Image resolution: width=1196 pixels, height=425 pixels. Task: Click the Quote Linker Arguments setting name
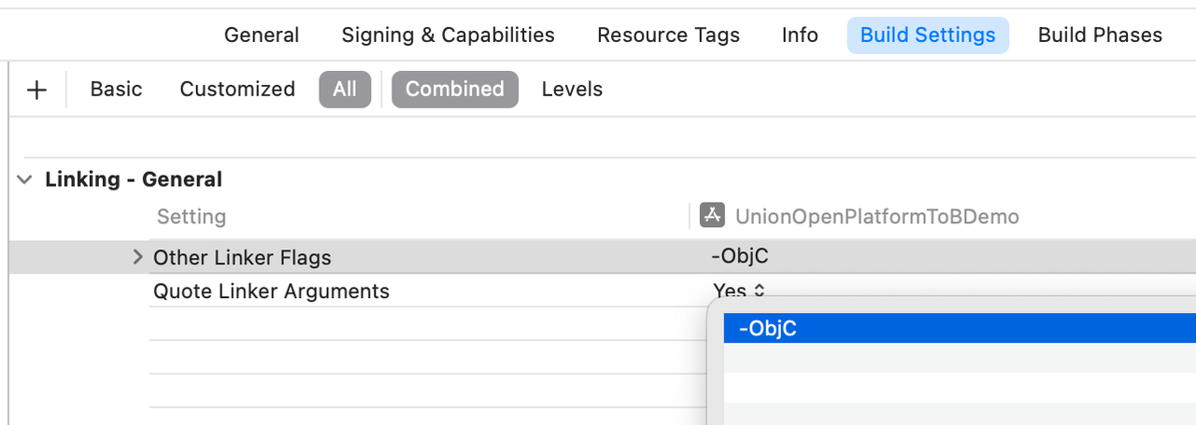pos(271,291)
